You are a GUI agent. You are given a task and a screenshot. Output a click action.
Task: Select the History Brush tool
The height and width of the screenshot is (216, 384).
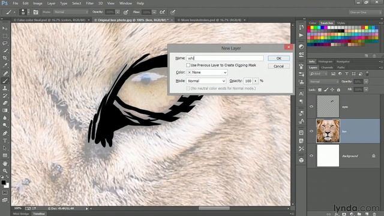pyautogui.click(x=5, y=95)
